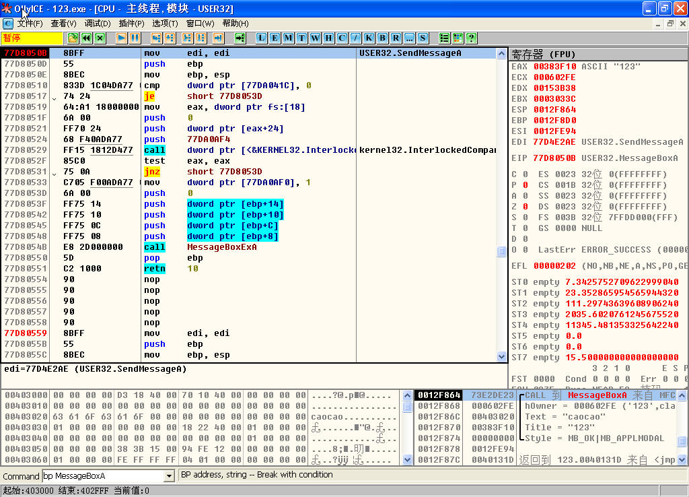689x497 pixels.
Task: Click the green Open file toolbar icon
Action: [x=73, y=38]
